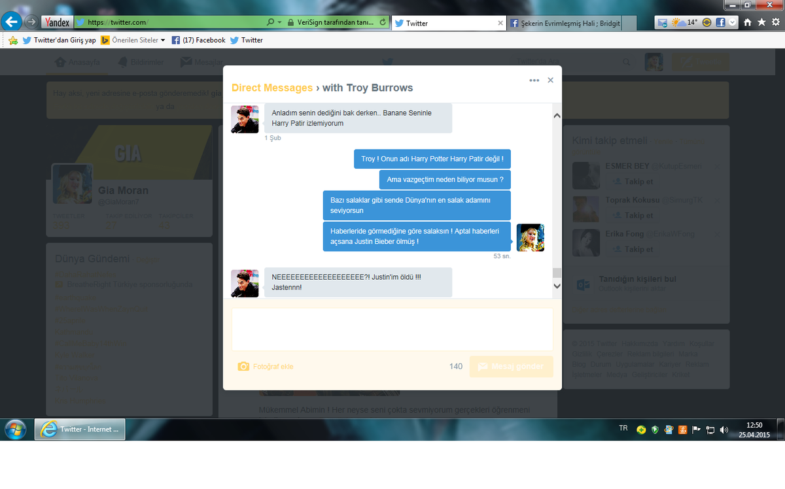The width and height of the screenshot is (785, 489).
Task: Open the Windows Start button
Action: (x=15, y=430)
